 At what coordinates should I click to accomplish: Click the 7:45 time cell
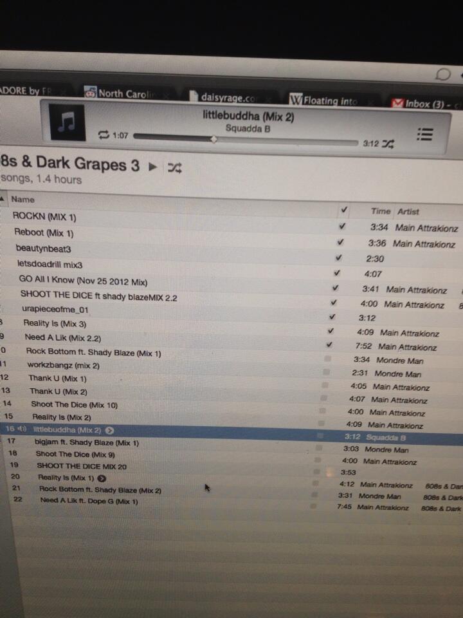coord(345,507)
